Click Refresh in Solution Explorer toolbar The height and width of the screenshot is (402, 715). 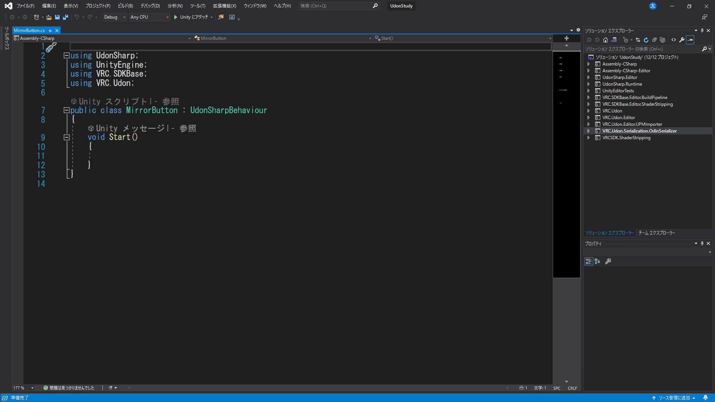pyautogui.click(x=646, y=40)
